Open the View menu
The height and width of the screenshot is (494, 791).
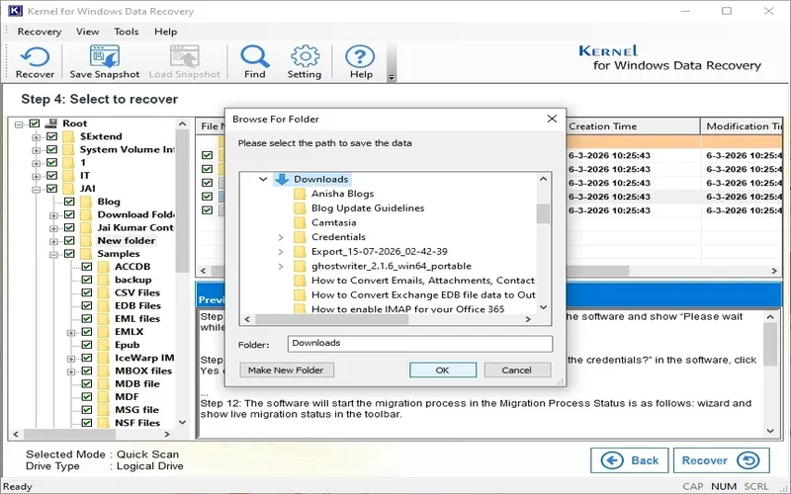(88, 32)
